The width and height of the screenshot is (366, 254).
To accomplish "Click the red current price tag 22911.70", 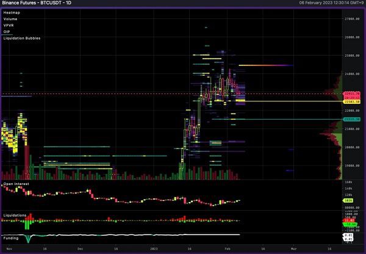I will 353,93.
